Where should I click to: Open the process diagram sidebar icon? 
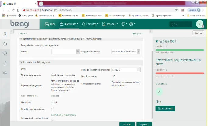(x=5, y=73)
